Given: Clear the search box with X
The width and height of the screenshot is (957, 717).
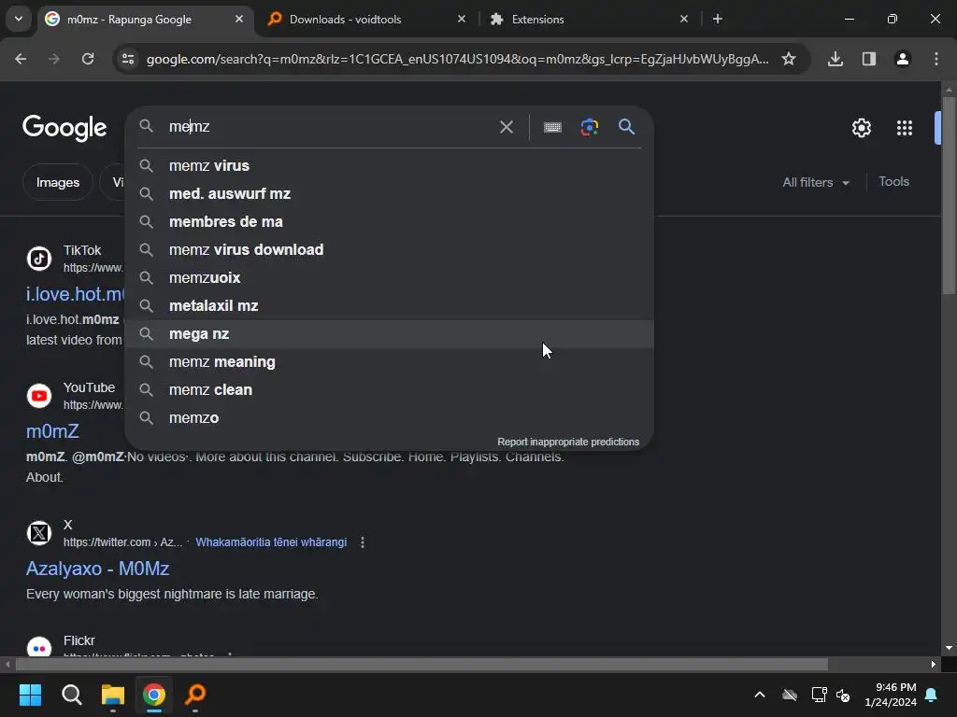Looking at the screenshot, I should (506, 127).
